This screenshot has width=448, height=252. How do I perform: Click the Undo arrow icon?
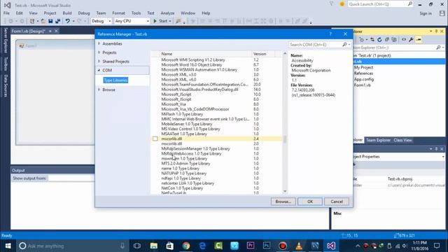pyautogui.click(x=67, y=21)
